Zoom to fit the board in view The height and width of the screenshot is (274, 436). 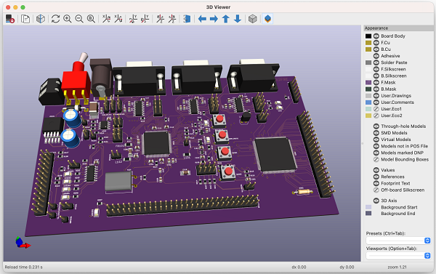point(91,19)
